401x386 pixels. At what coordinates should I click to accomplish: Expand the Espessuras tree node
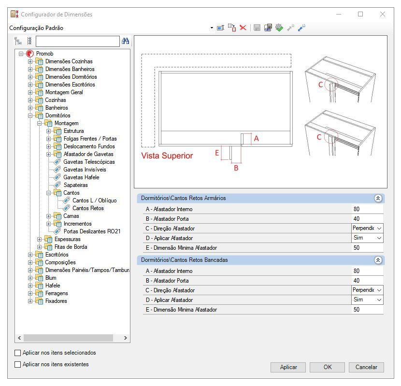(40, 240)
